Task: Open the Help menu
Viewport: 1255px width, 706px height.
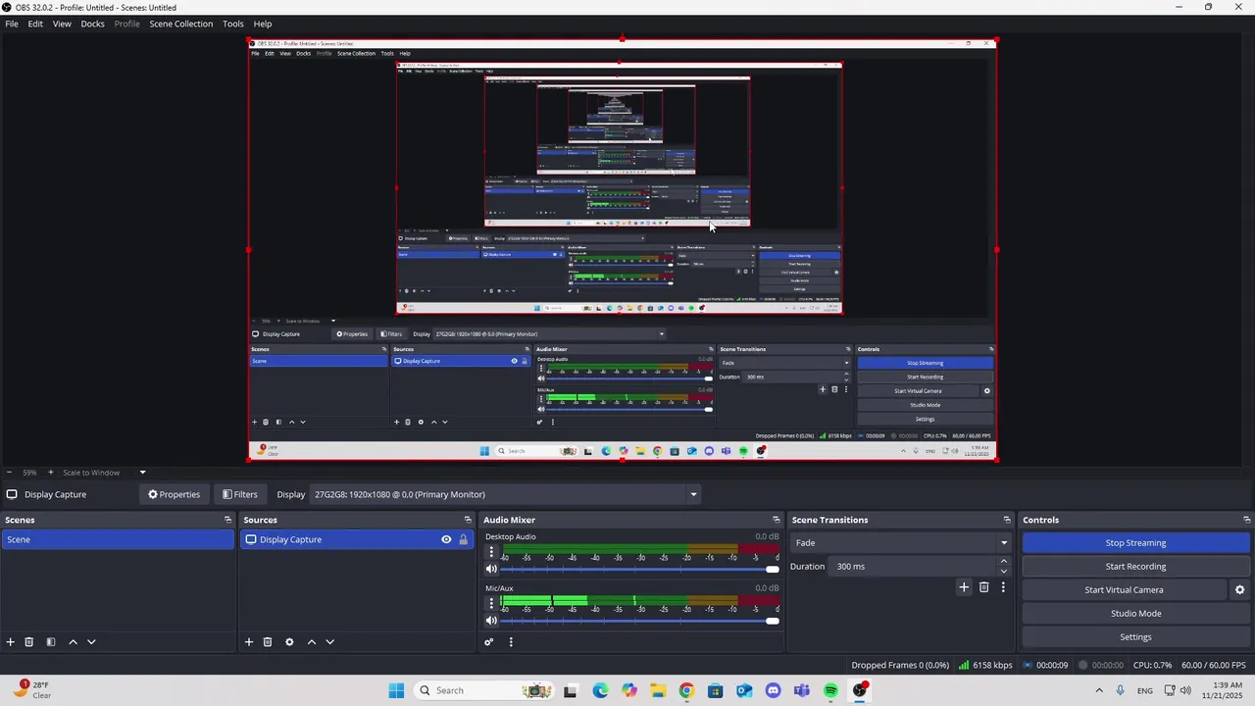Action: pyautogui.click(x=263, y=24)
